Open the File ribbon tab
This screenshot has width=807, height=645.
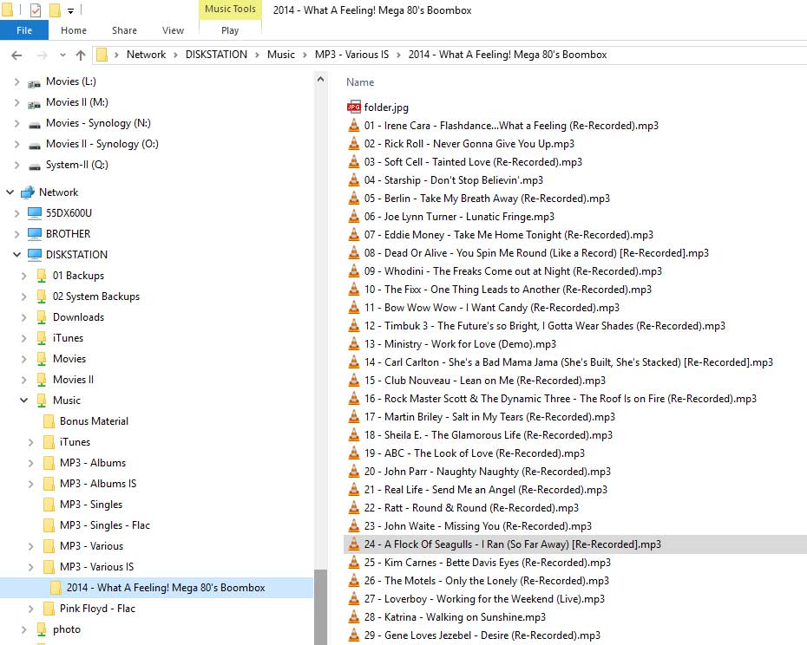[x=24, y=30]
